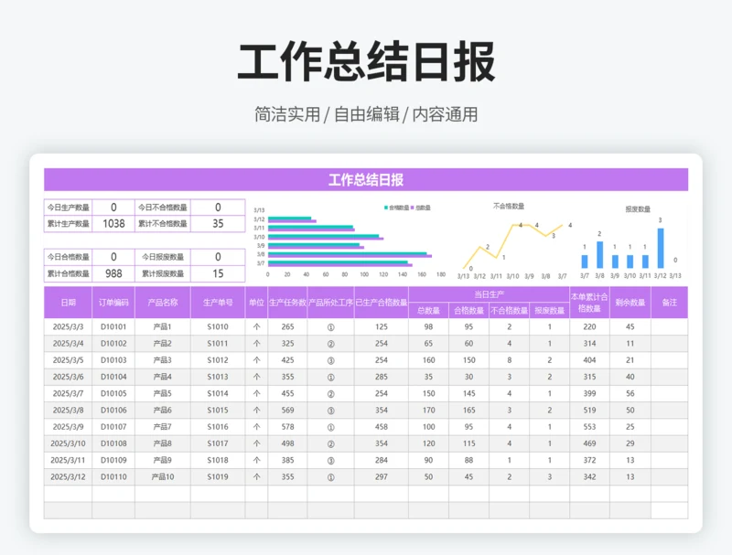Click the 产品5 product name cell
The width and height of the screenshot is (732, 555).
pyautogui.click(x=163, y=394)
